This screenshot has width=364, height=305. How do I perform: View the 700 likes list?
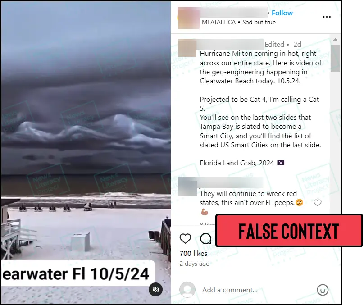pos(193,254)
